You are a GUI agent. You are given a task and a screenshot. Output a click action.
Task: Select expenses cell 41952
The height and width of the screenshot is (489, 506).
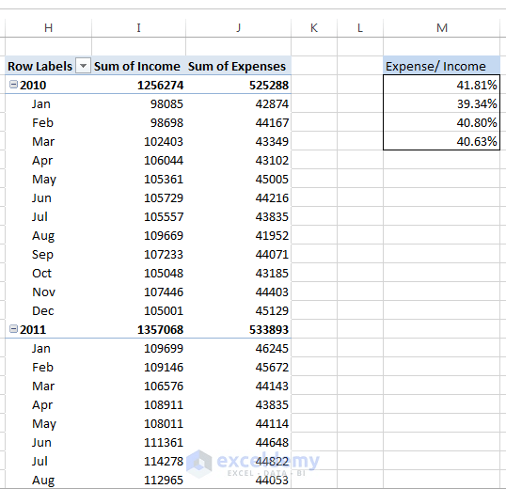point(239,235)
